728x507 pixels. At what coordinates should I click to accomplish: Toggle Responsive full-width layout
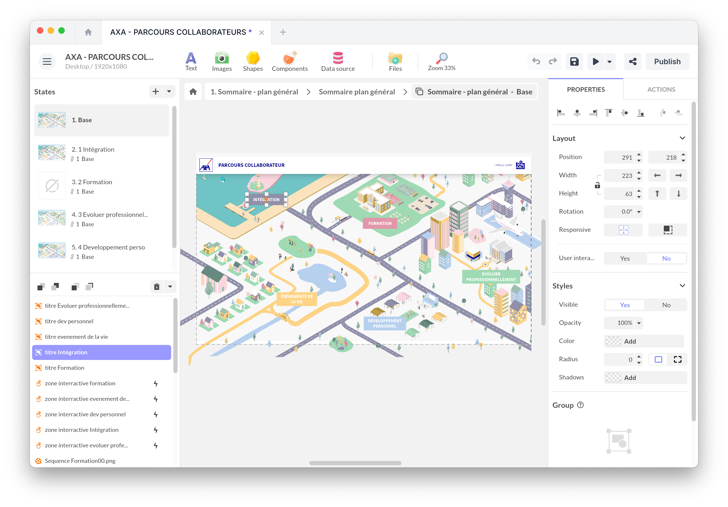tap(666, 230)
